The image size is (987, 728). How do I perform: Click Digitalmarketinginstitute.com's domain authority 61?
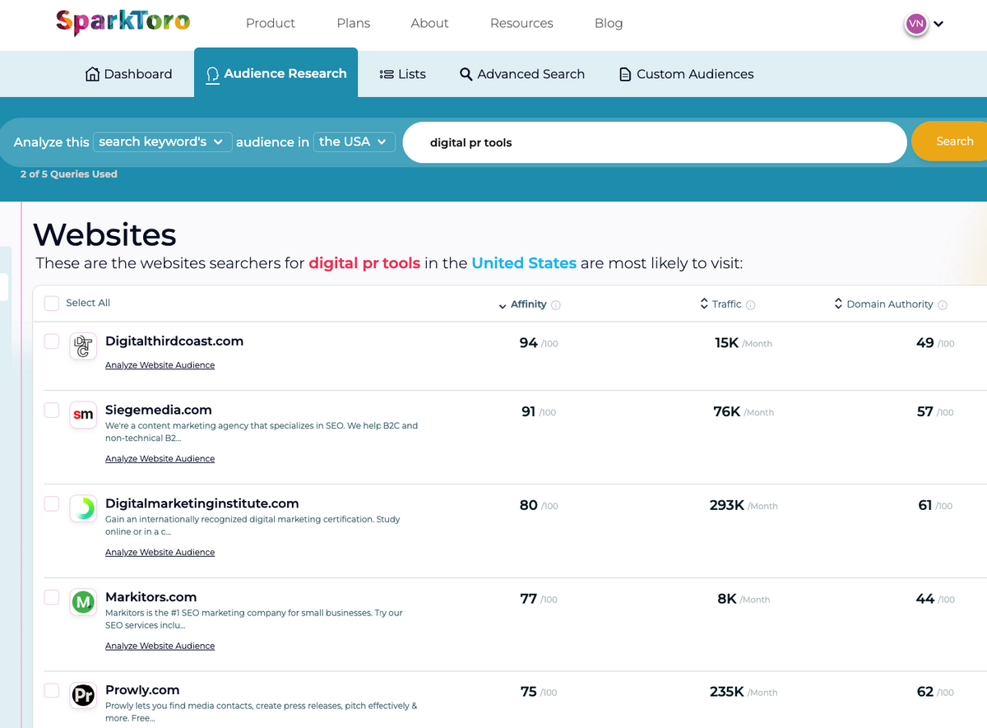[925, 505]
